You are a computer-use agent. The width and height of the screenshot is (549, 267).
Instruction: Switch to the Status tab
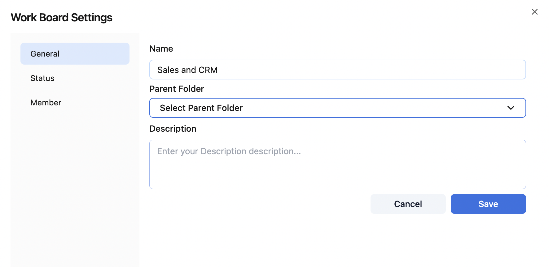[42, 78]
